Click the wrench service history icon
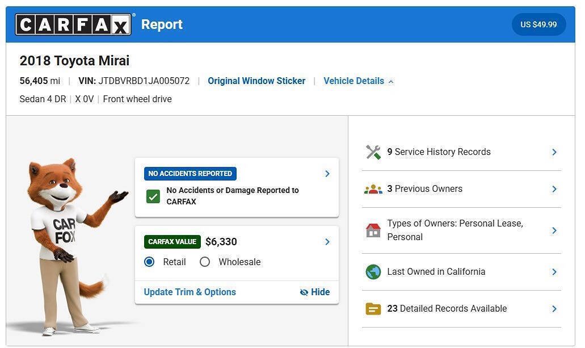This screenshot has height=348, width=585. (x=373, y=152)
